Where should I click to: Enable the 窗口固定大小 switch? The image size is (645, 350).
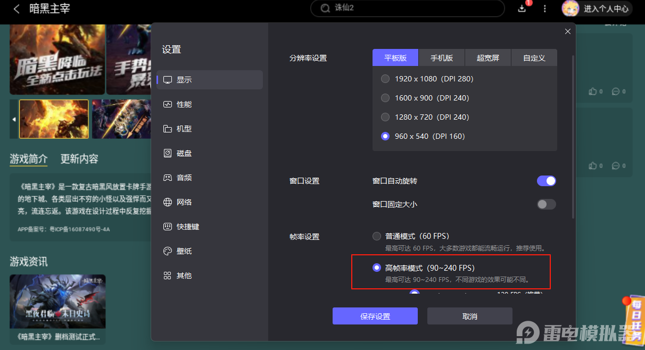[547, 204]
